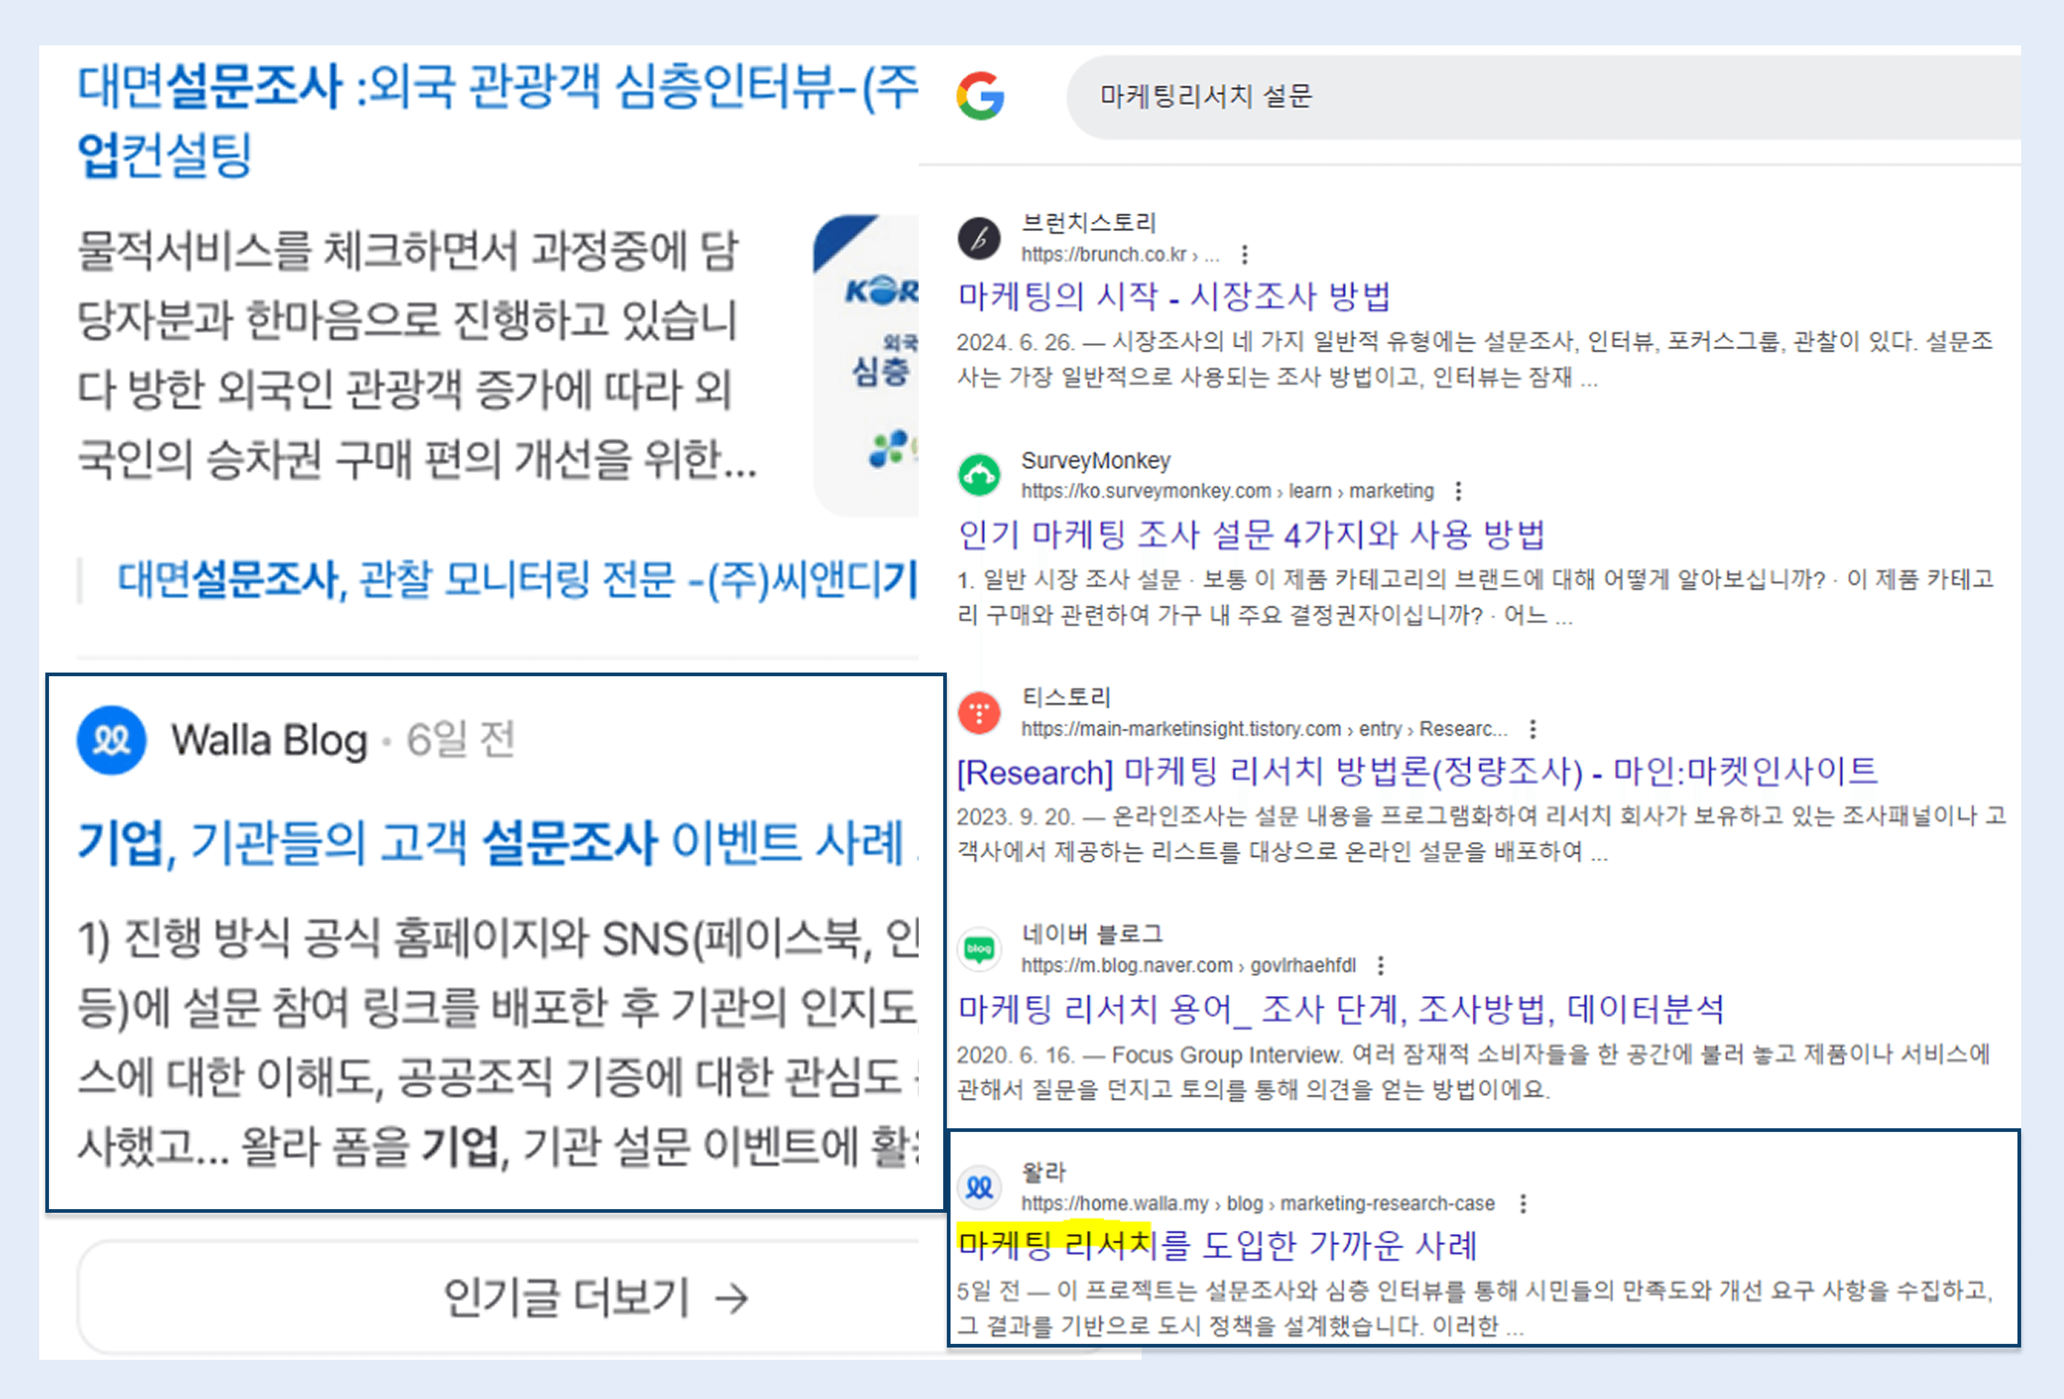Click the 브런치스토리 site name
Image resolution: width=2064 pixels, height=1399 pixels.
point(1089,223)
